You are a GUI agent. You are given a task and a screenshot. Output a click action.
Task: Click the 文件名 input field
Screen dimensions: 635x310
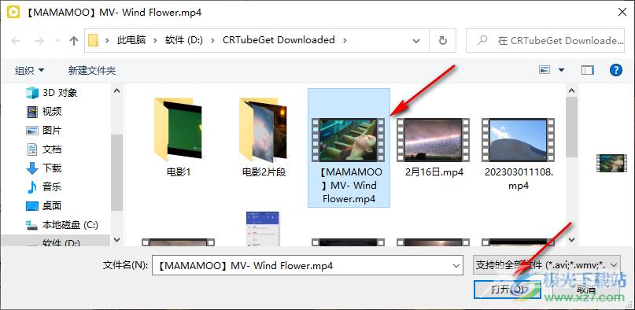click(x=301, y=266)
